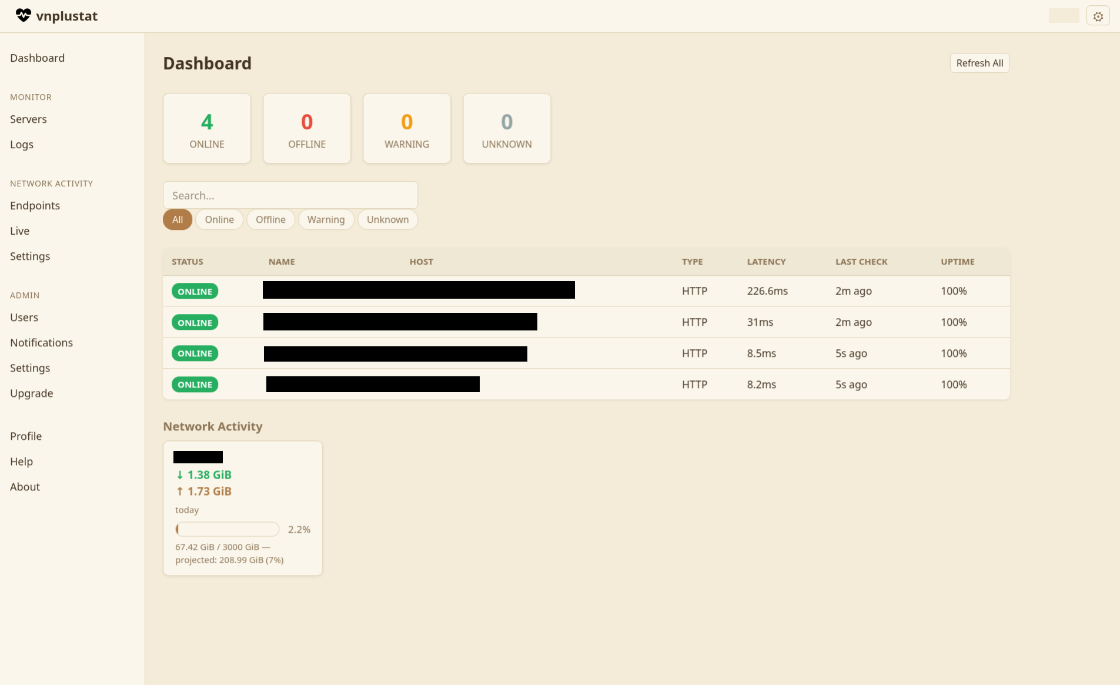Select the All filter chip
Image resolution: width=1120 pixels, height=685 pixels.
pos(178,219)
